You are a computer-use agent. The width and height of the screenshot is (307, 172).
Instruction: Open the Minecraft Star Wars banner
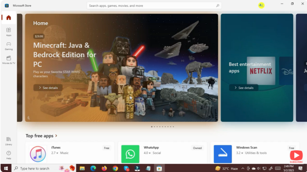[x=121, y=68]
